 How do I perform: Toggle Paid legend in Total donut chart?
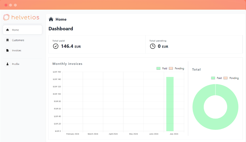tap(213, 78)
